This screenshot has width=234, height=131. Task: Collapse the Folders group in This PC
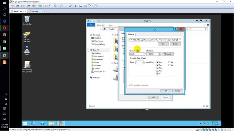[112, 35]
